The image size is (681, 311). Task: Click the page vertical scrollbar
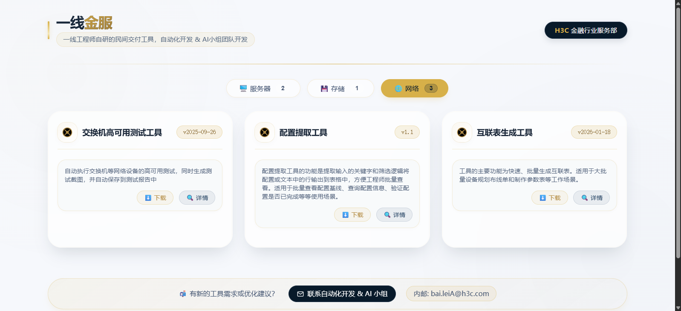pos(678,128)
